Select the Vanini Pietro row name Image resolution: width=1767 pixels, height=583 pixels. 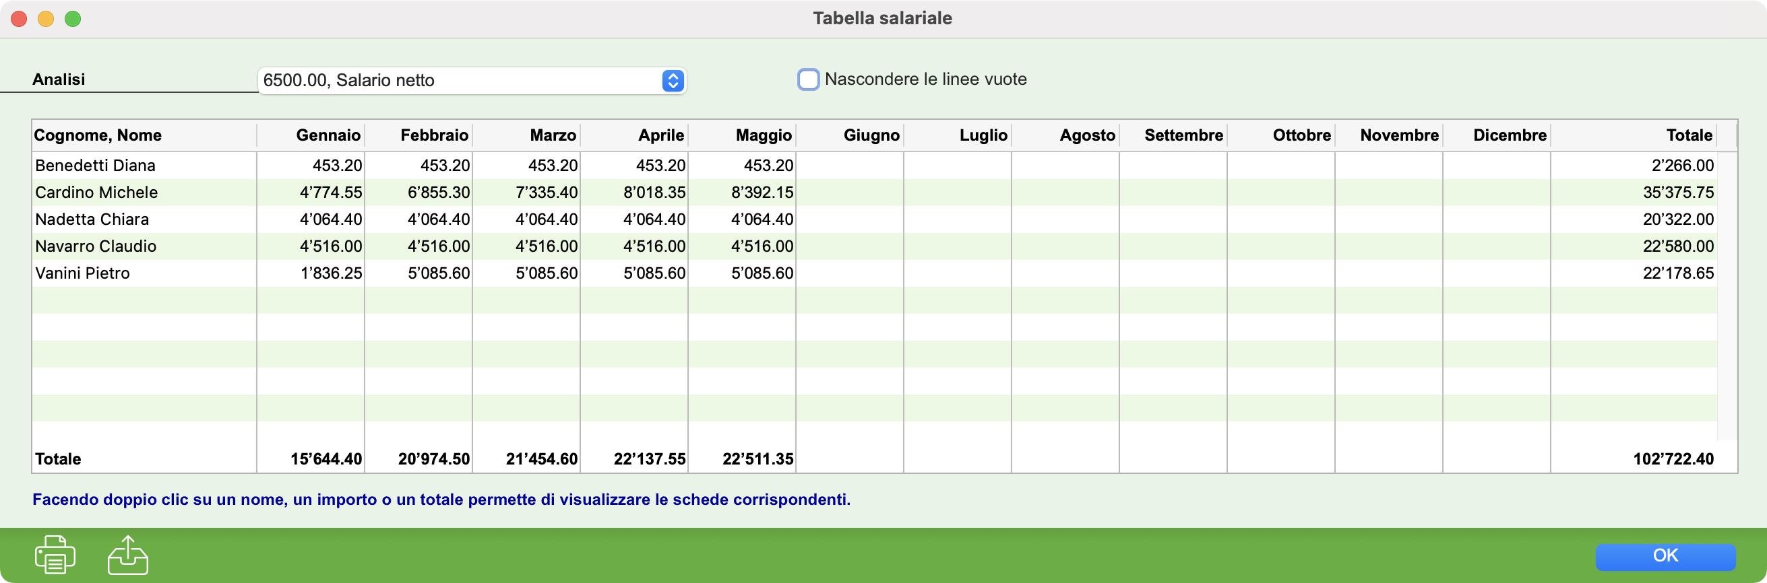[x=82, y=273]
